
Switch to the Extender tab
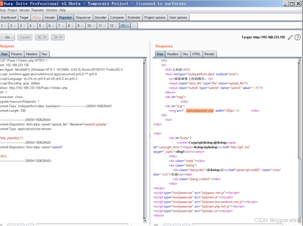pos(134,18)
